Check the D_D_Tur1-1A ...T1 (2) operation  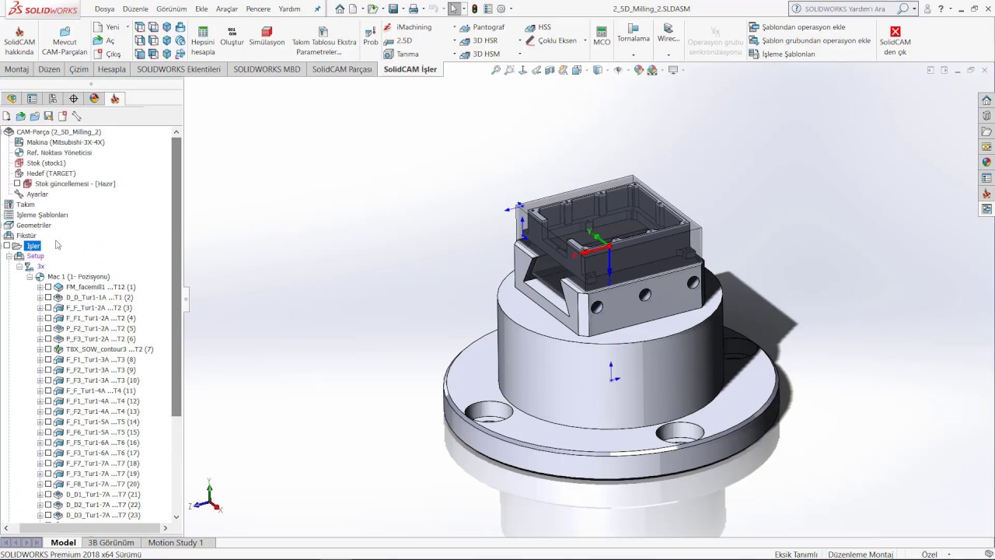pos(48,297)
